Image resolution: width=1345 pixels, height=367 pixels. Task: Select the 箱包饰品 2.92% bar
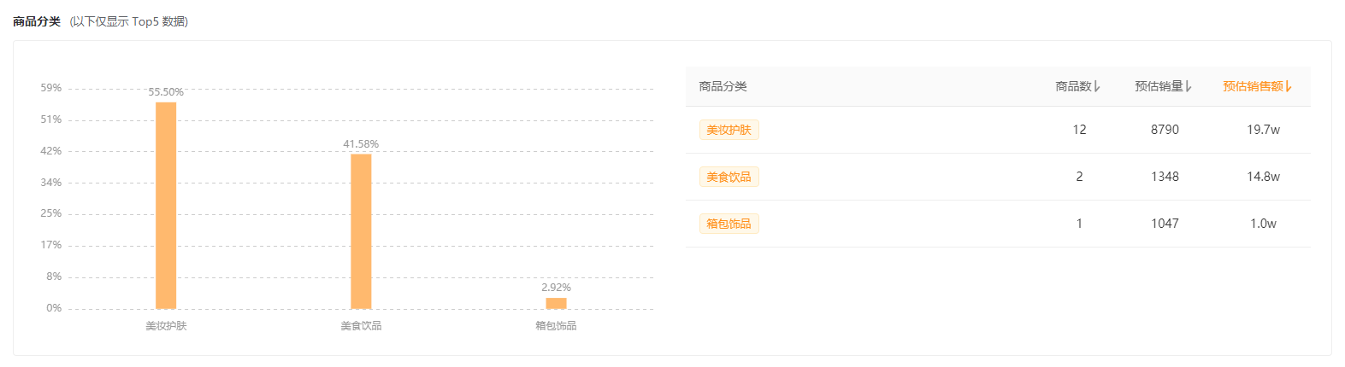(x=556, y=303)
